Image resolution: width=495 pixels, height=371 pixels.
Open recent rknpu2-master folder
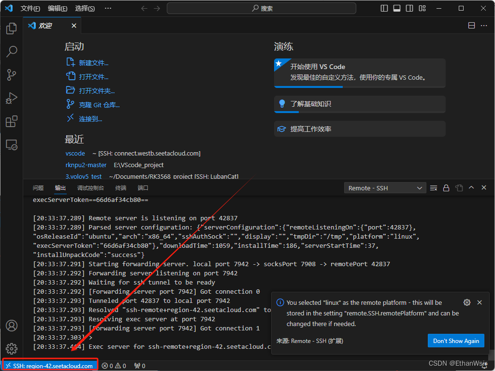pyautogui.click(x=86, y=165)
